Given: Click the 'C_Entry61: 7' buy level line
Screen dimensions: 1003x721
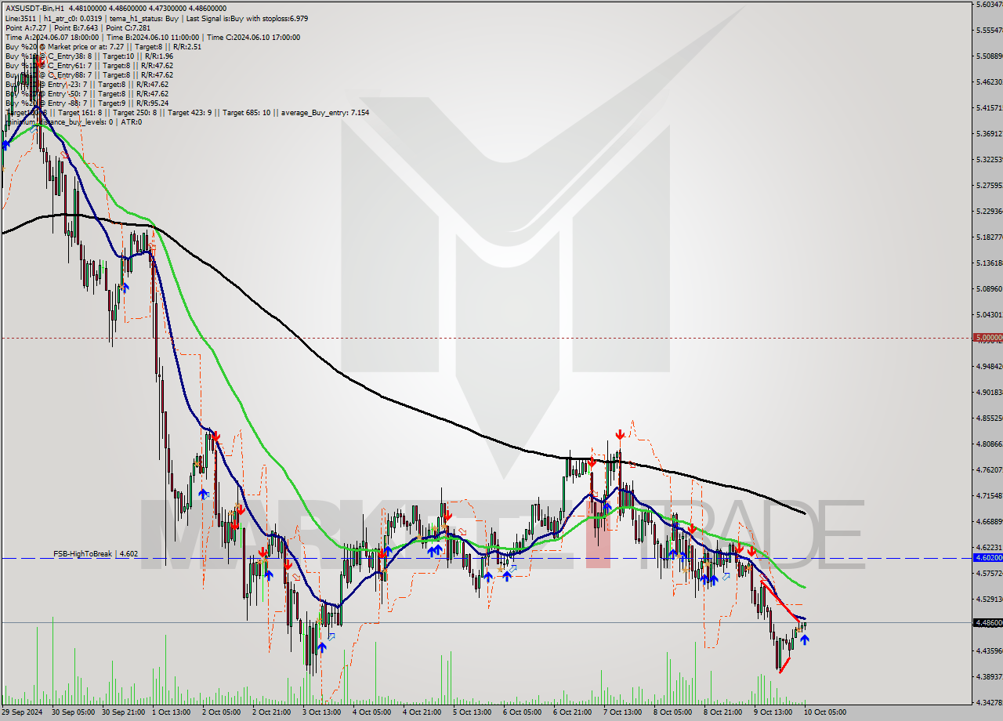Looking at the screenshot, I should pos(89,65).
